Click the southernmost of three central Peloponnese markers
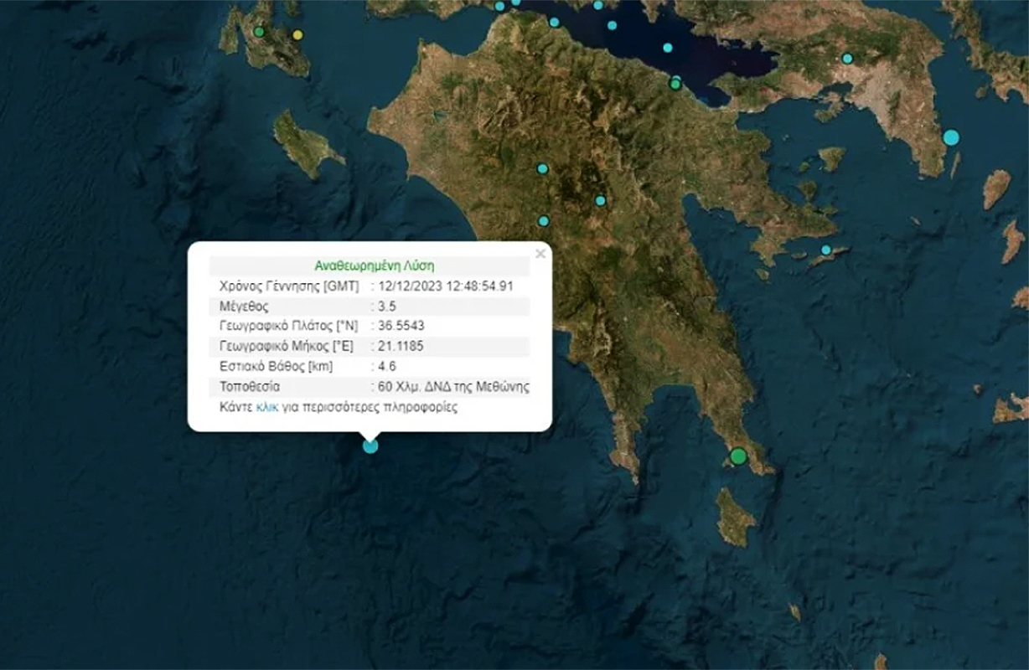This screenshot has width=1029, height=670. 543,221
